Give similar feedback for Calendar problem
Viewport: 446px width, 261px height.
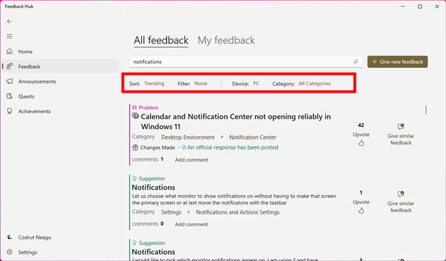coord(401,135)
